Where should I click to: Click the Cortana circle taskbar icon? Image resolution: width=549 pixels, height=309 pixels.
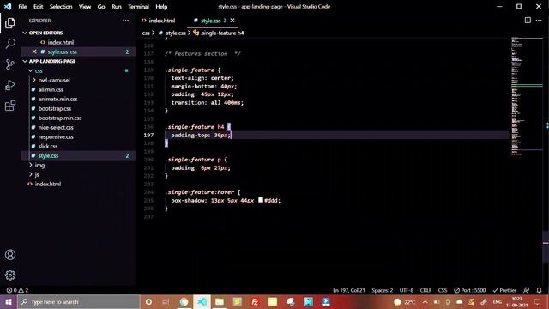(x=148, y=301)
